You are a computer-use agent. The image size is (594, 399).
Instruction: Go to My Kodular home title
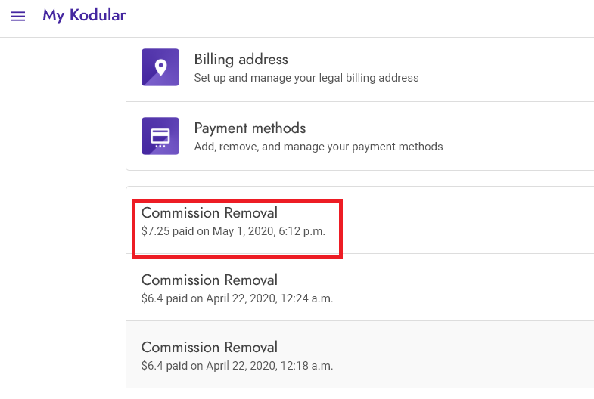[84, 16]
